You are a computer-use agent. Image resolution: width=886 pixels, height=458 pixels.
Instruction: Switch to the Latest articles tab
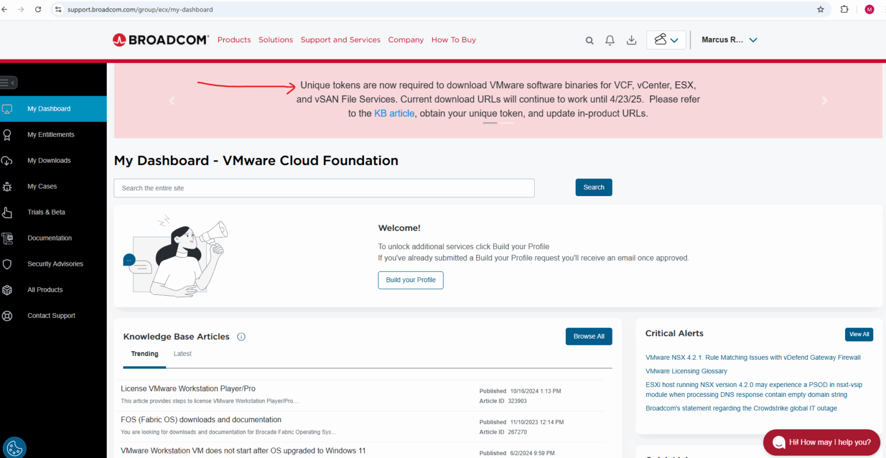pyautogui.click(x=182, y=354)
